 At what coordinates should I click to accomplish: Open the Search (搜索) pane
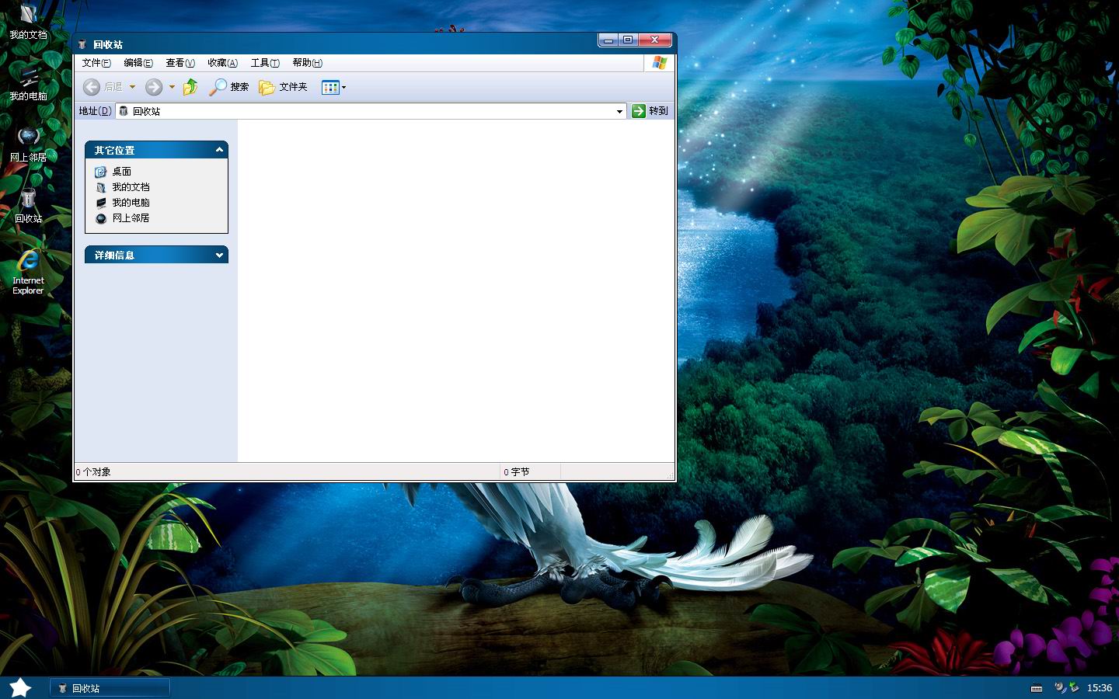coord(228,87)
